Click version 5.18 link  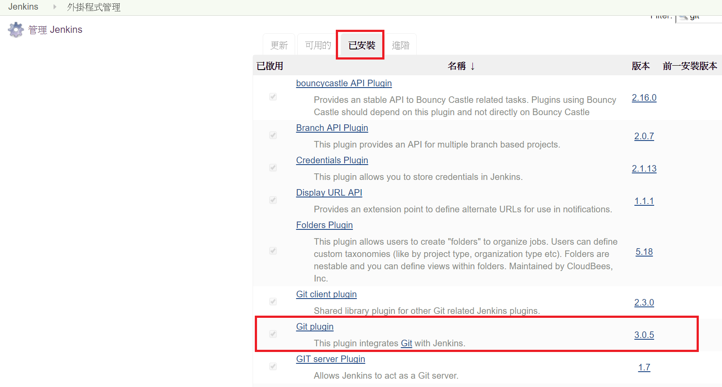point(644,252)
